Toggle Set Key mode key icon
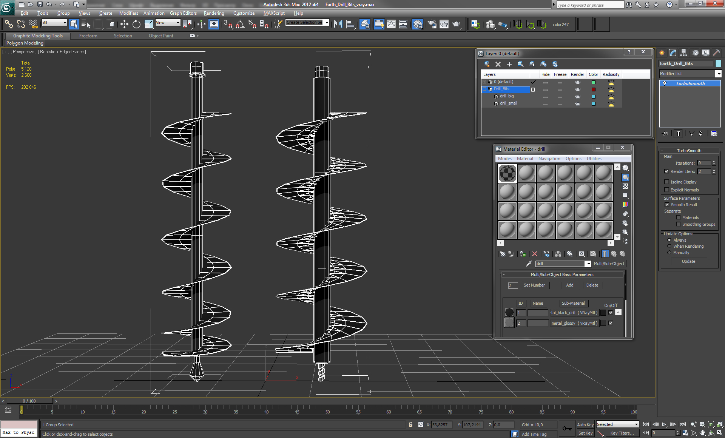 point(567,428)
